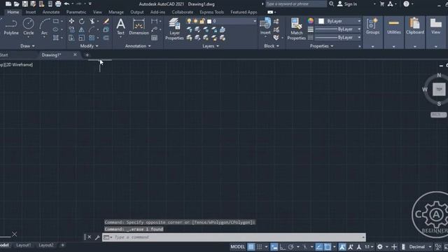Open the Annotate ribbon tab
The height and width of the screenshot is (252, 448).
click(51, 13)
